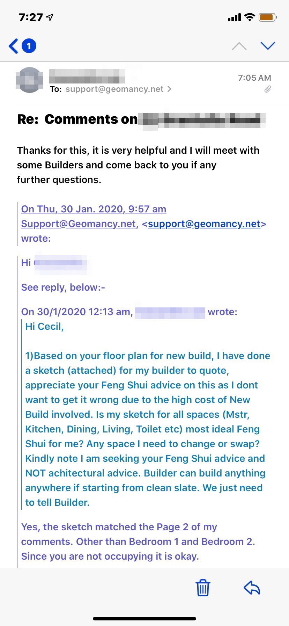The width and height of the screenshot is (289, 626).
Task: Tap the back arrow to mailbox
Action: click(x=13, y=46)
